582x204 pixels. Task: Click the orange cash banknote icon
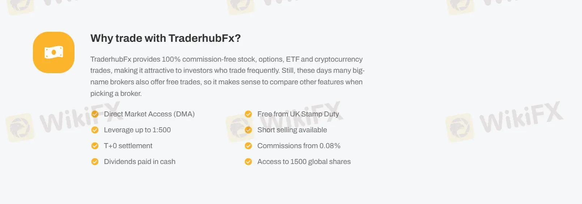pos(54,52)
